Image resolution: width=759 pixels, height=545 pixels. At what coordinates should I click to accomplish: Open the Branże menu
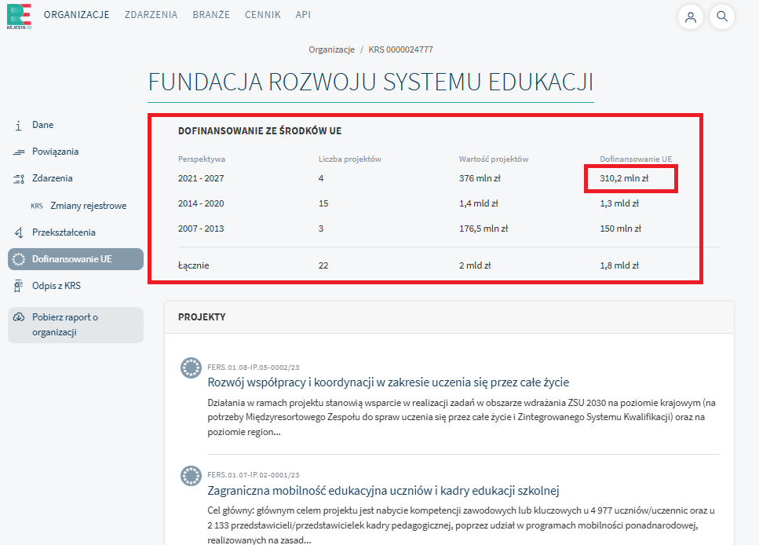point(211,15)
